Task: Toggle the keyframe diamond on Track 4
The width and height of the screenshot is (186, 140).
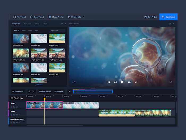Action: pyautogui.click(x=11, y=115)
